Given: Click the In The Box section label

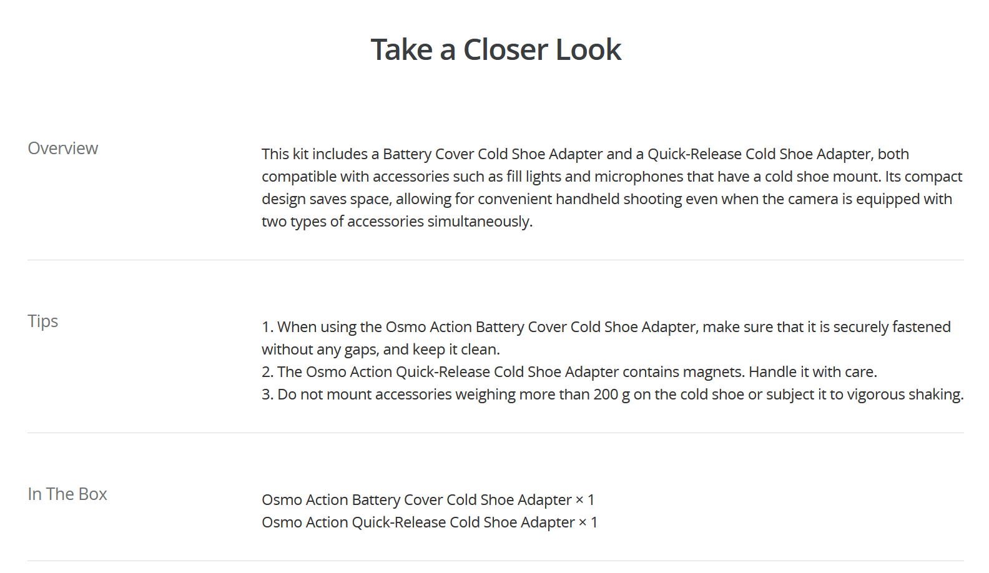Looking at the screenshot, I should (x=67, y=494).
